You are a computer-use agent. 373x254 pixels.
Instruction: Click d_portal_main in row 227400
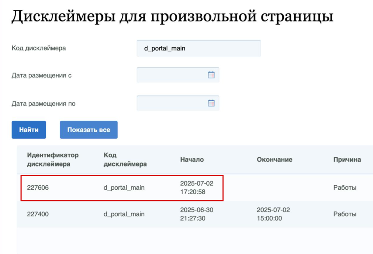[124, 214]
